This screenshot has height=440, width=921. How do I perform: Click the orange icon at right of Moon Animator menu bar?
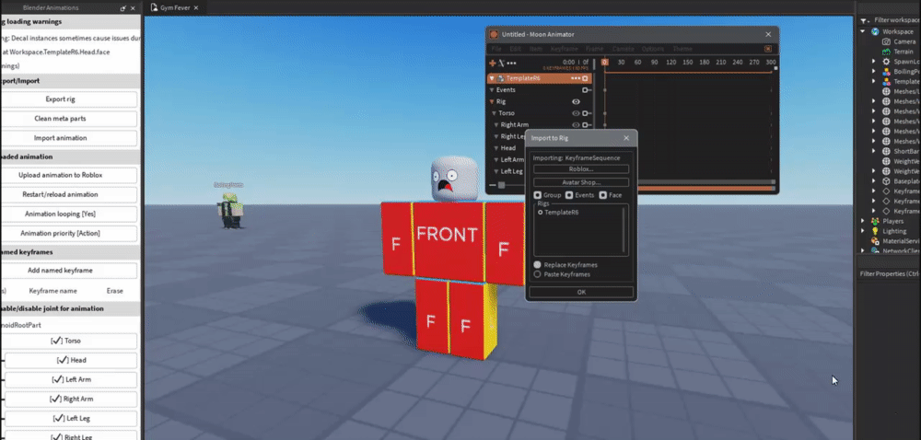coord(768,49)
